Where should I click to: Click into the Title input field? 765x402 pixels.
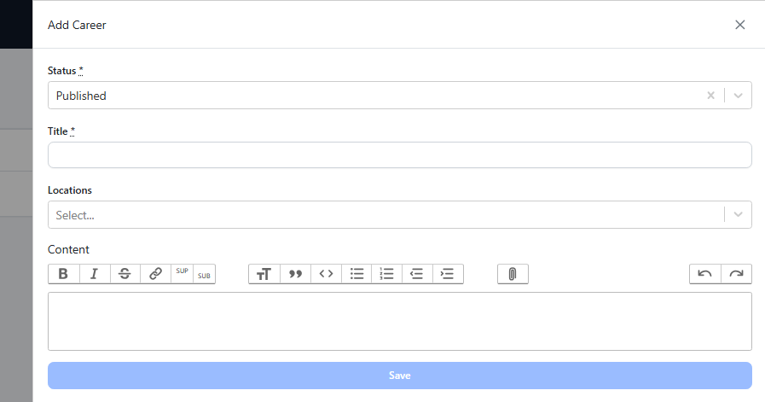point(399,155)
